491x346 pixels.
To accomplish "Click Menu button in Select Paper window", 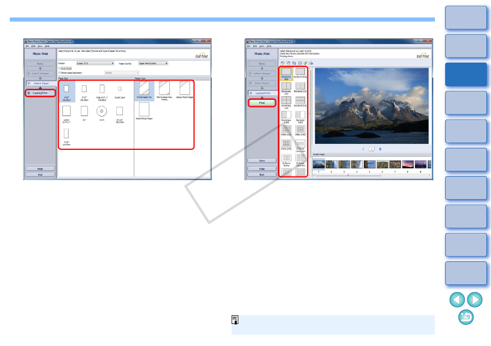I will (x=40, y=64).
